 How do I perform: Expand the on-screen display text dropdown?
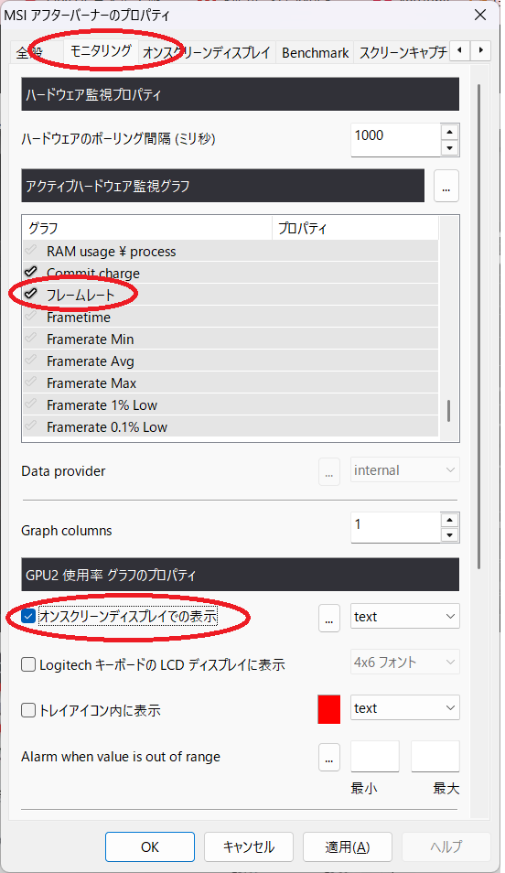[404, 617]
